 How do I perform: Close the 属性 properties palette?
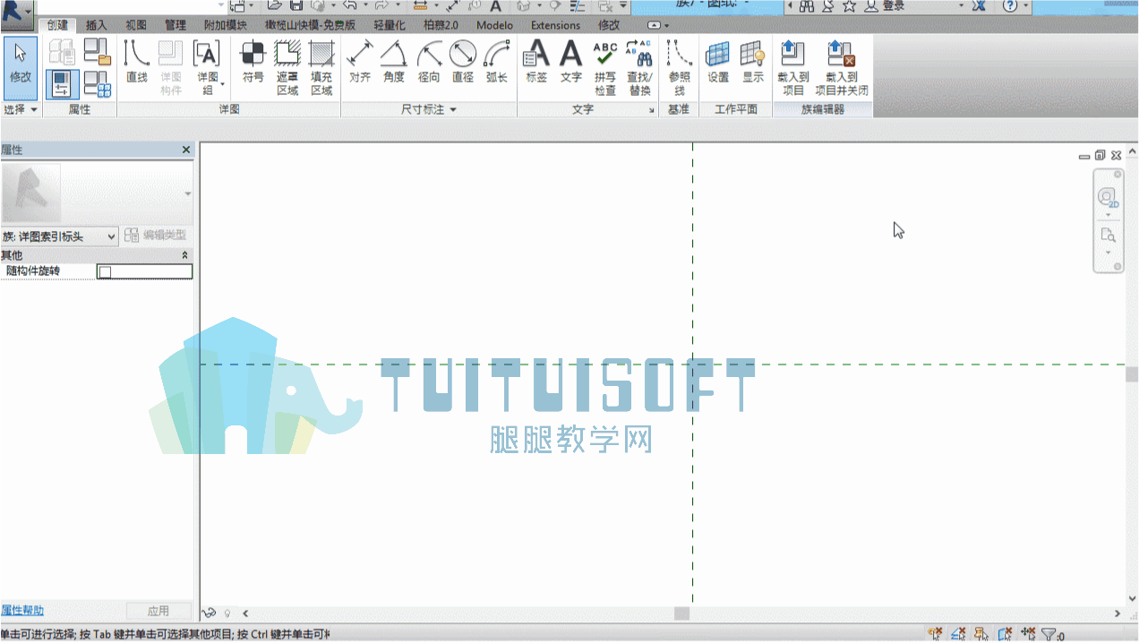tap(186, 150)
